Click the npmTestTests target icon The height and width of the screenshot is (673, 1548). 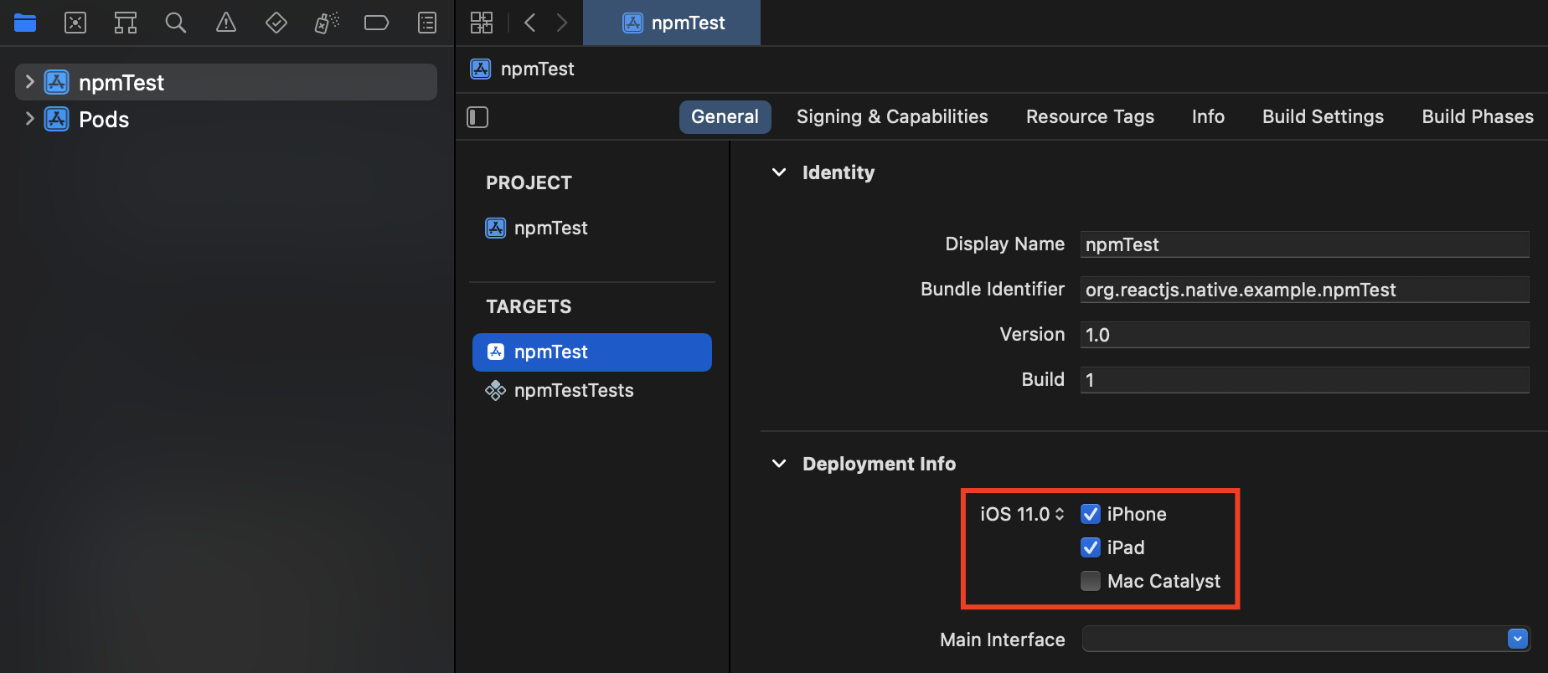pyautogui.click(x=496, y=390)
